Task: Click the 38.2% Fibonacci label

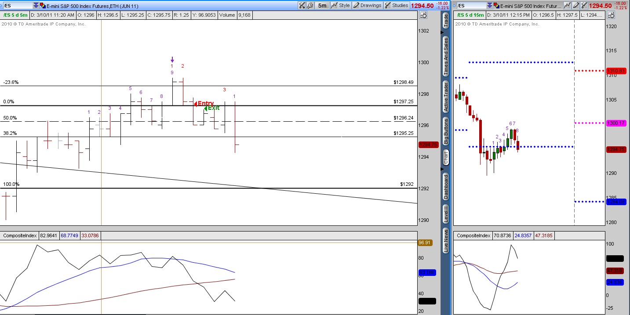Action: [10, 133]
